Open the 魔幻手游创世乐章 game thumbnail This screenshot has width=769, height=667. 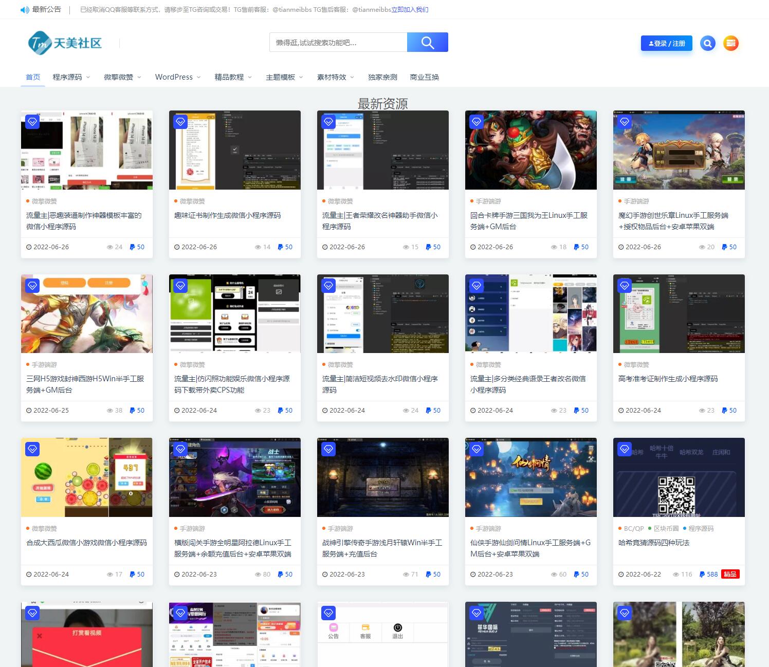pyautogui.click(x=679, y=150)
